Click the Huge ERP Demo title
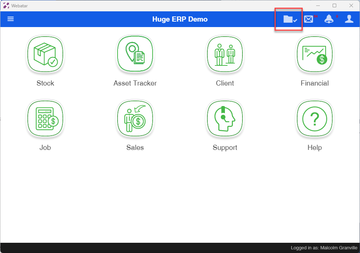Screen dimensions: 360x253 point(180,19)
